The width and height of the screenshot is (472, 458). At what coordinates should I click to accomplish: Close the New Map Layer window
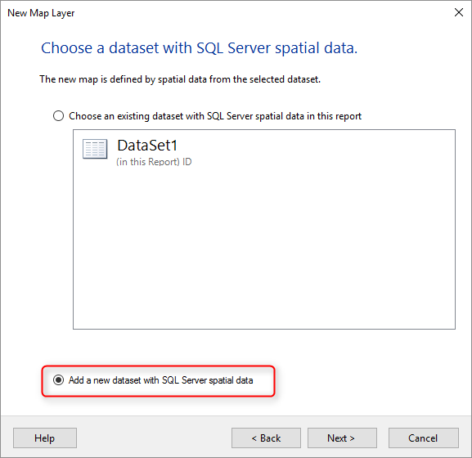pyautogui.click(x=459, y=12)
